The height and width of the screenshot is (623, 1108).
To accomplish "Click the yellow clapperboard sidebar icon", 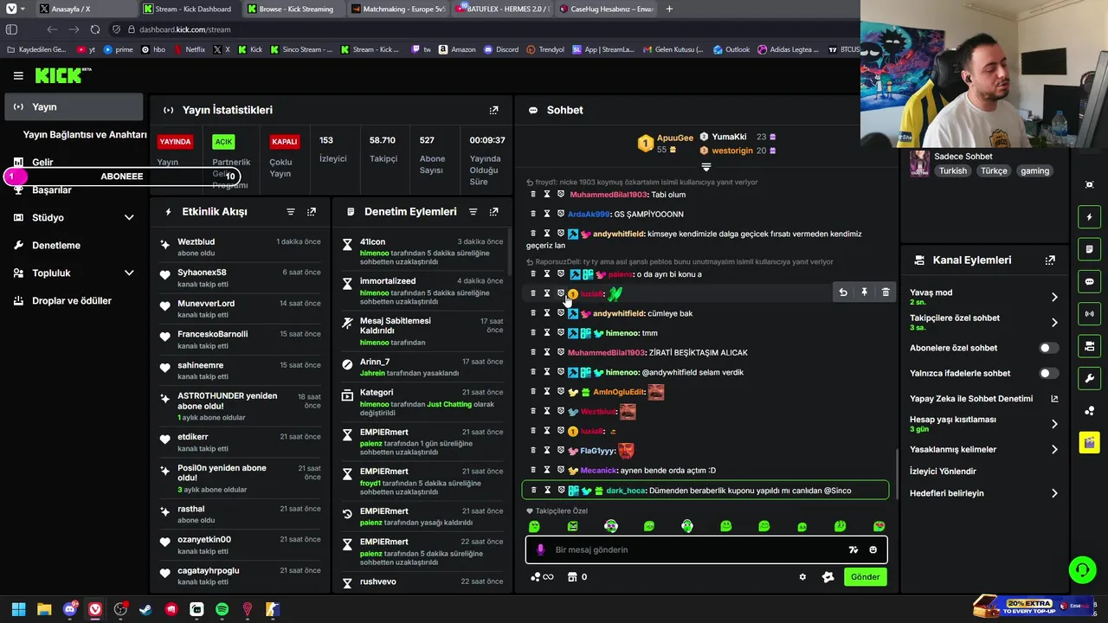I will (1089, 442).
